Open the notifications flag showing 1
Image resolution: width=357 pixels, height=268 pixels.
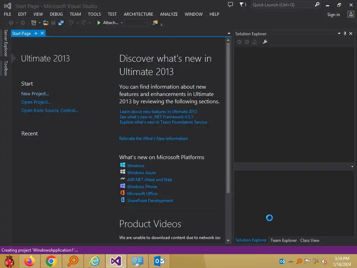click(x=243, y=5)
